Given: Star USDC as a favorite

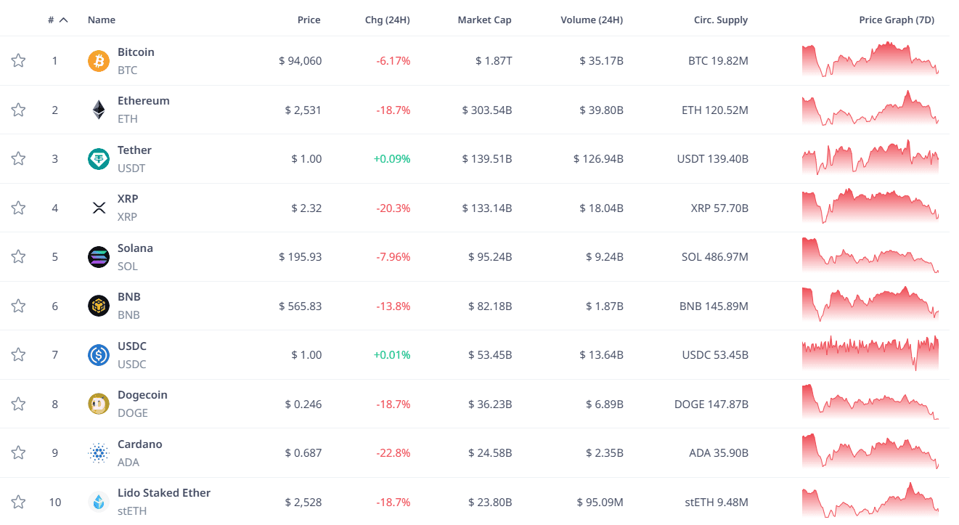Looking at the screenshot, I should coord(18,354).
